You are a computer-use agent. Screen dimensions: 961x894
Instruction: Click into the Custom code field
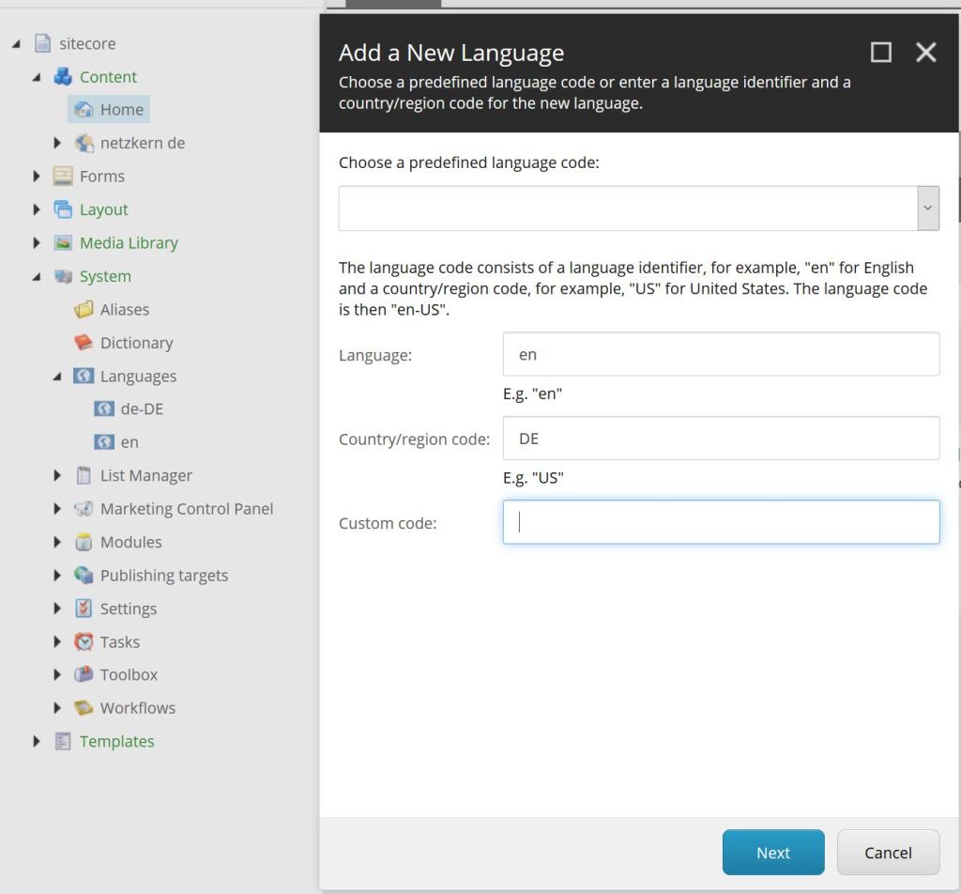721,522
